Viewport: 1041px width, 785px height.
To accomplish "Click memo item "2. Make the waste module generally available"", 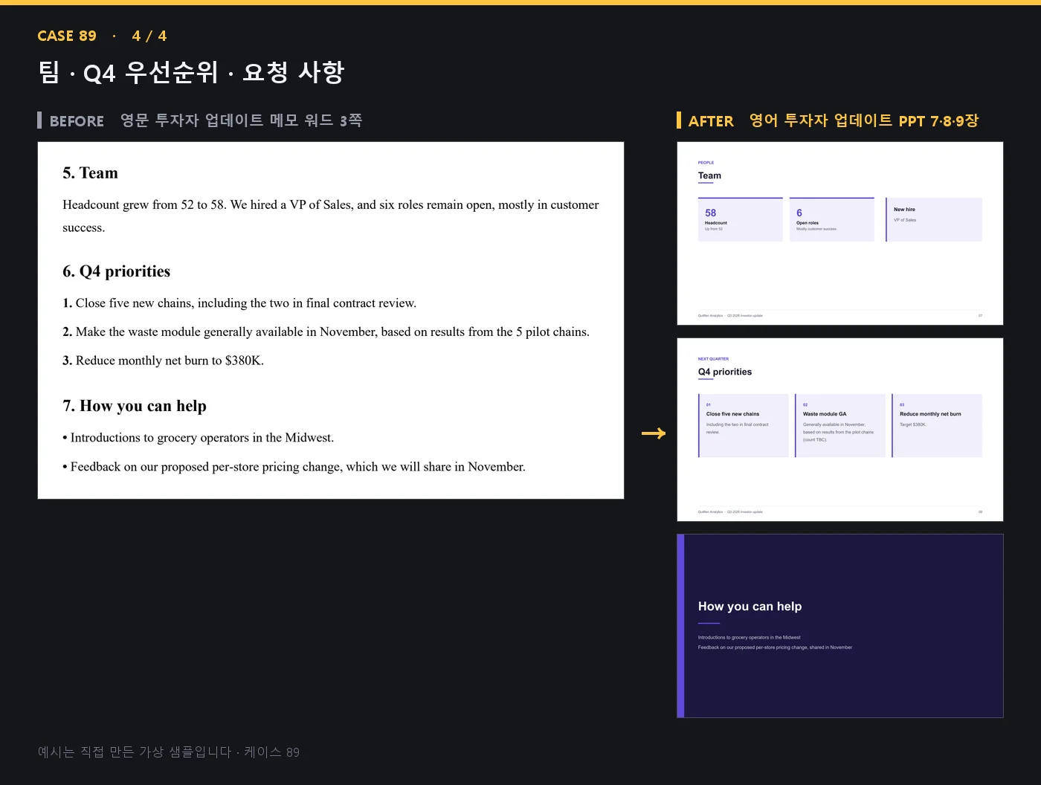I will pos(326,332).
